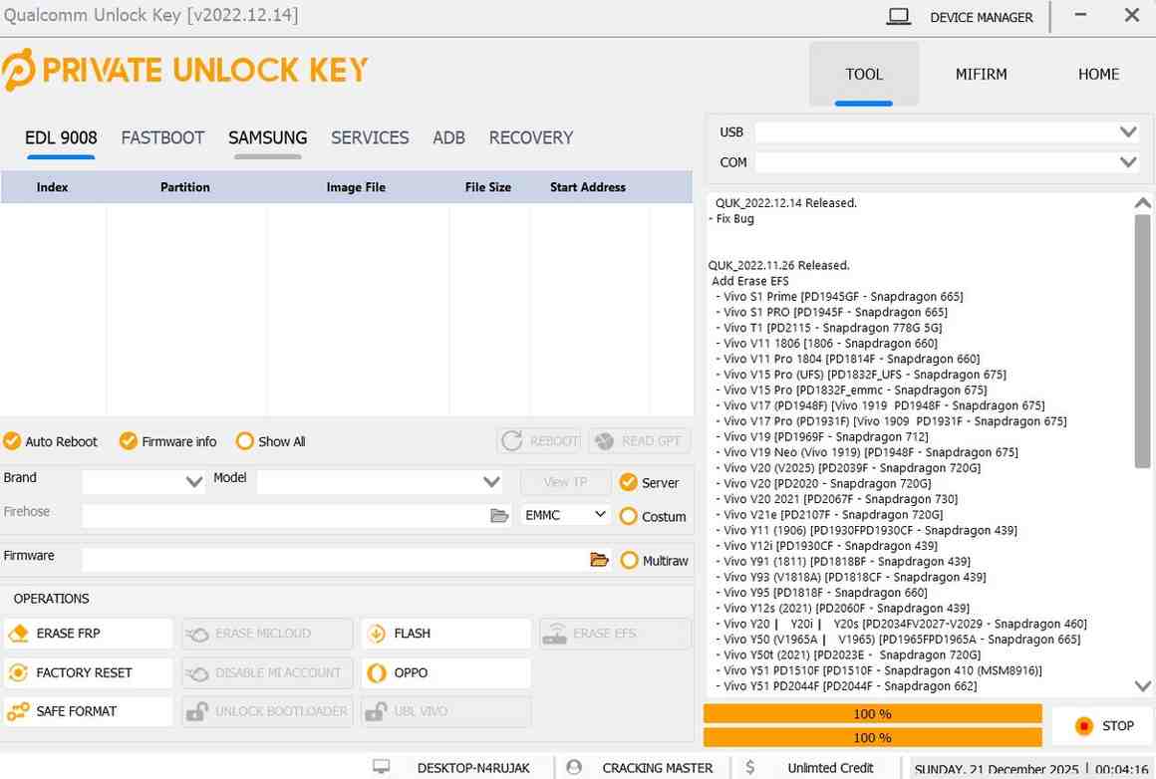Image resolution: width=1156 pixels, height=779 pixels.
Task: Click the log panel scrollbar thumb
Action: pos(1142,342)
